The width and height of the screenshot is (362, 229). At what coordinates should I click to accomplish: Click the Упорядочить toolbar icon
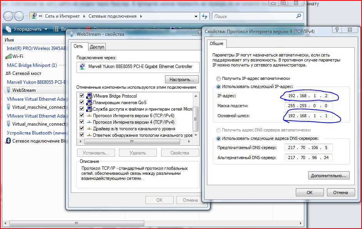pyautogui.click(x=8, y=29)
